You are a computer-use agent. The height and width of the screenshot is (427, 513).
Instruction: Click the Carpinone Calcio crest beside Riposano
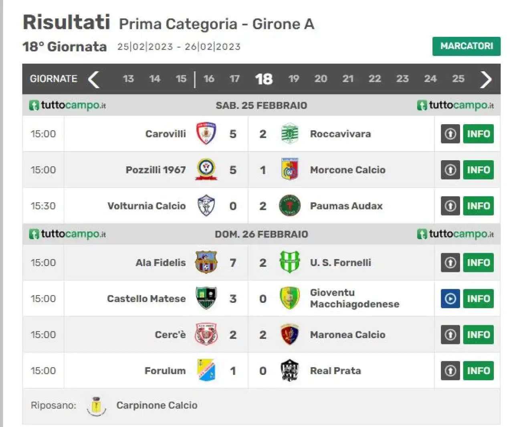tap(96, 406)
